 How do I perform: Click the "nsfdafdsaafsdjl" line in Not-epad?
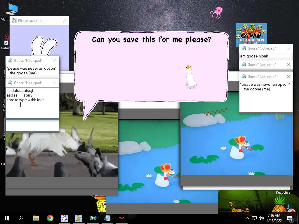tap(20, 90)
